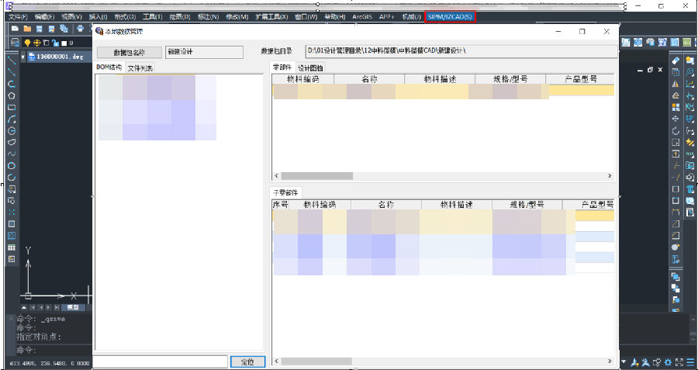
Task: Click the Print icon in the toolbar
Action: pos(80,29)
